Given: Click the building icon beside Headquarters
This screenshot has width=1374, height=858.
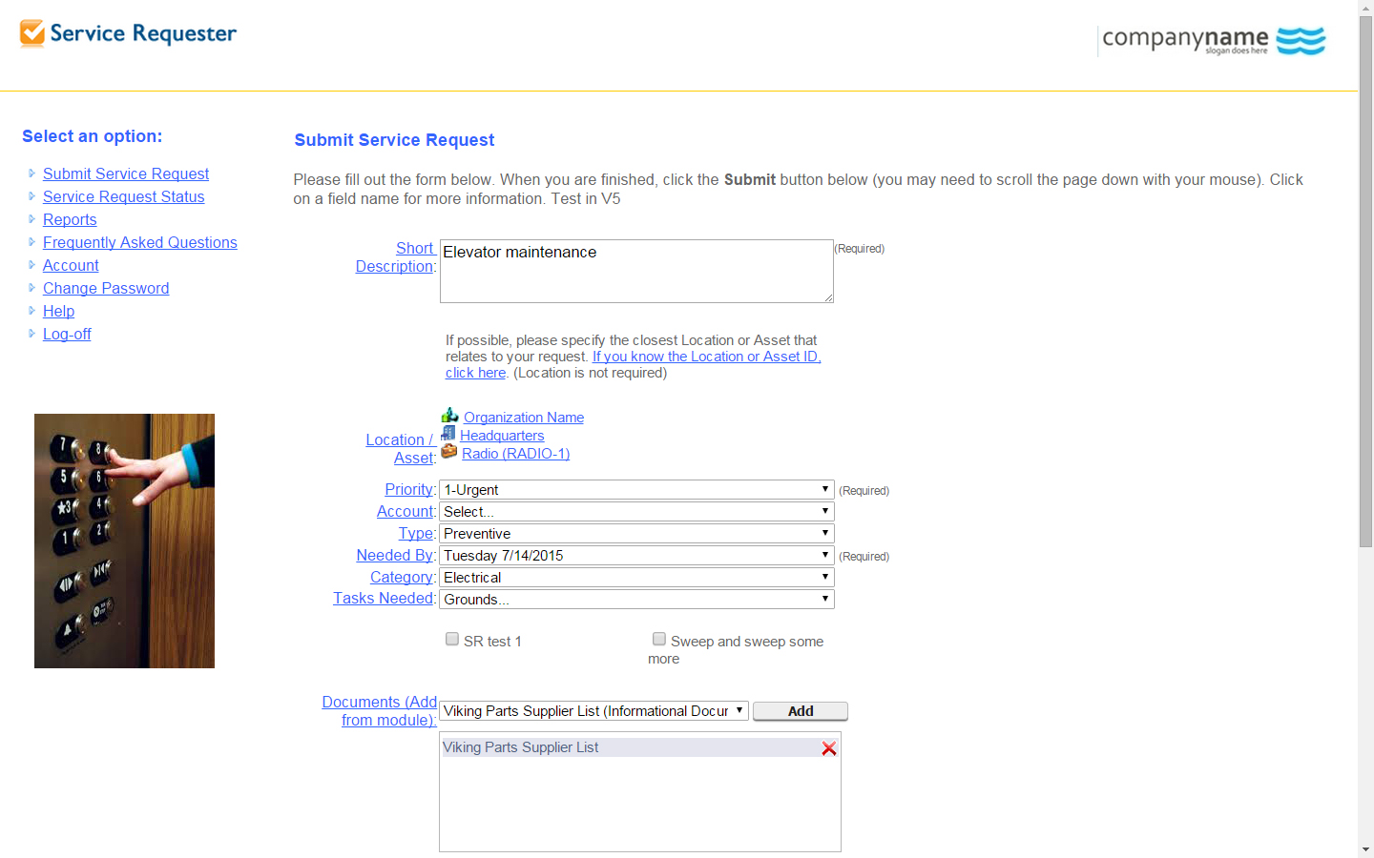Looking at the screenshot, I should point(448,433).
